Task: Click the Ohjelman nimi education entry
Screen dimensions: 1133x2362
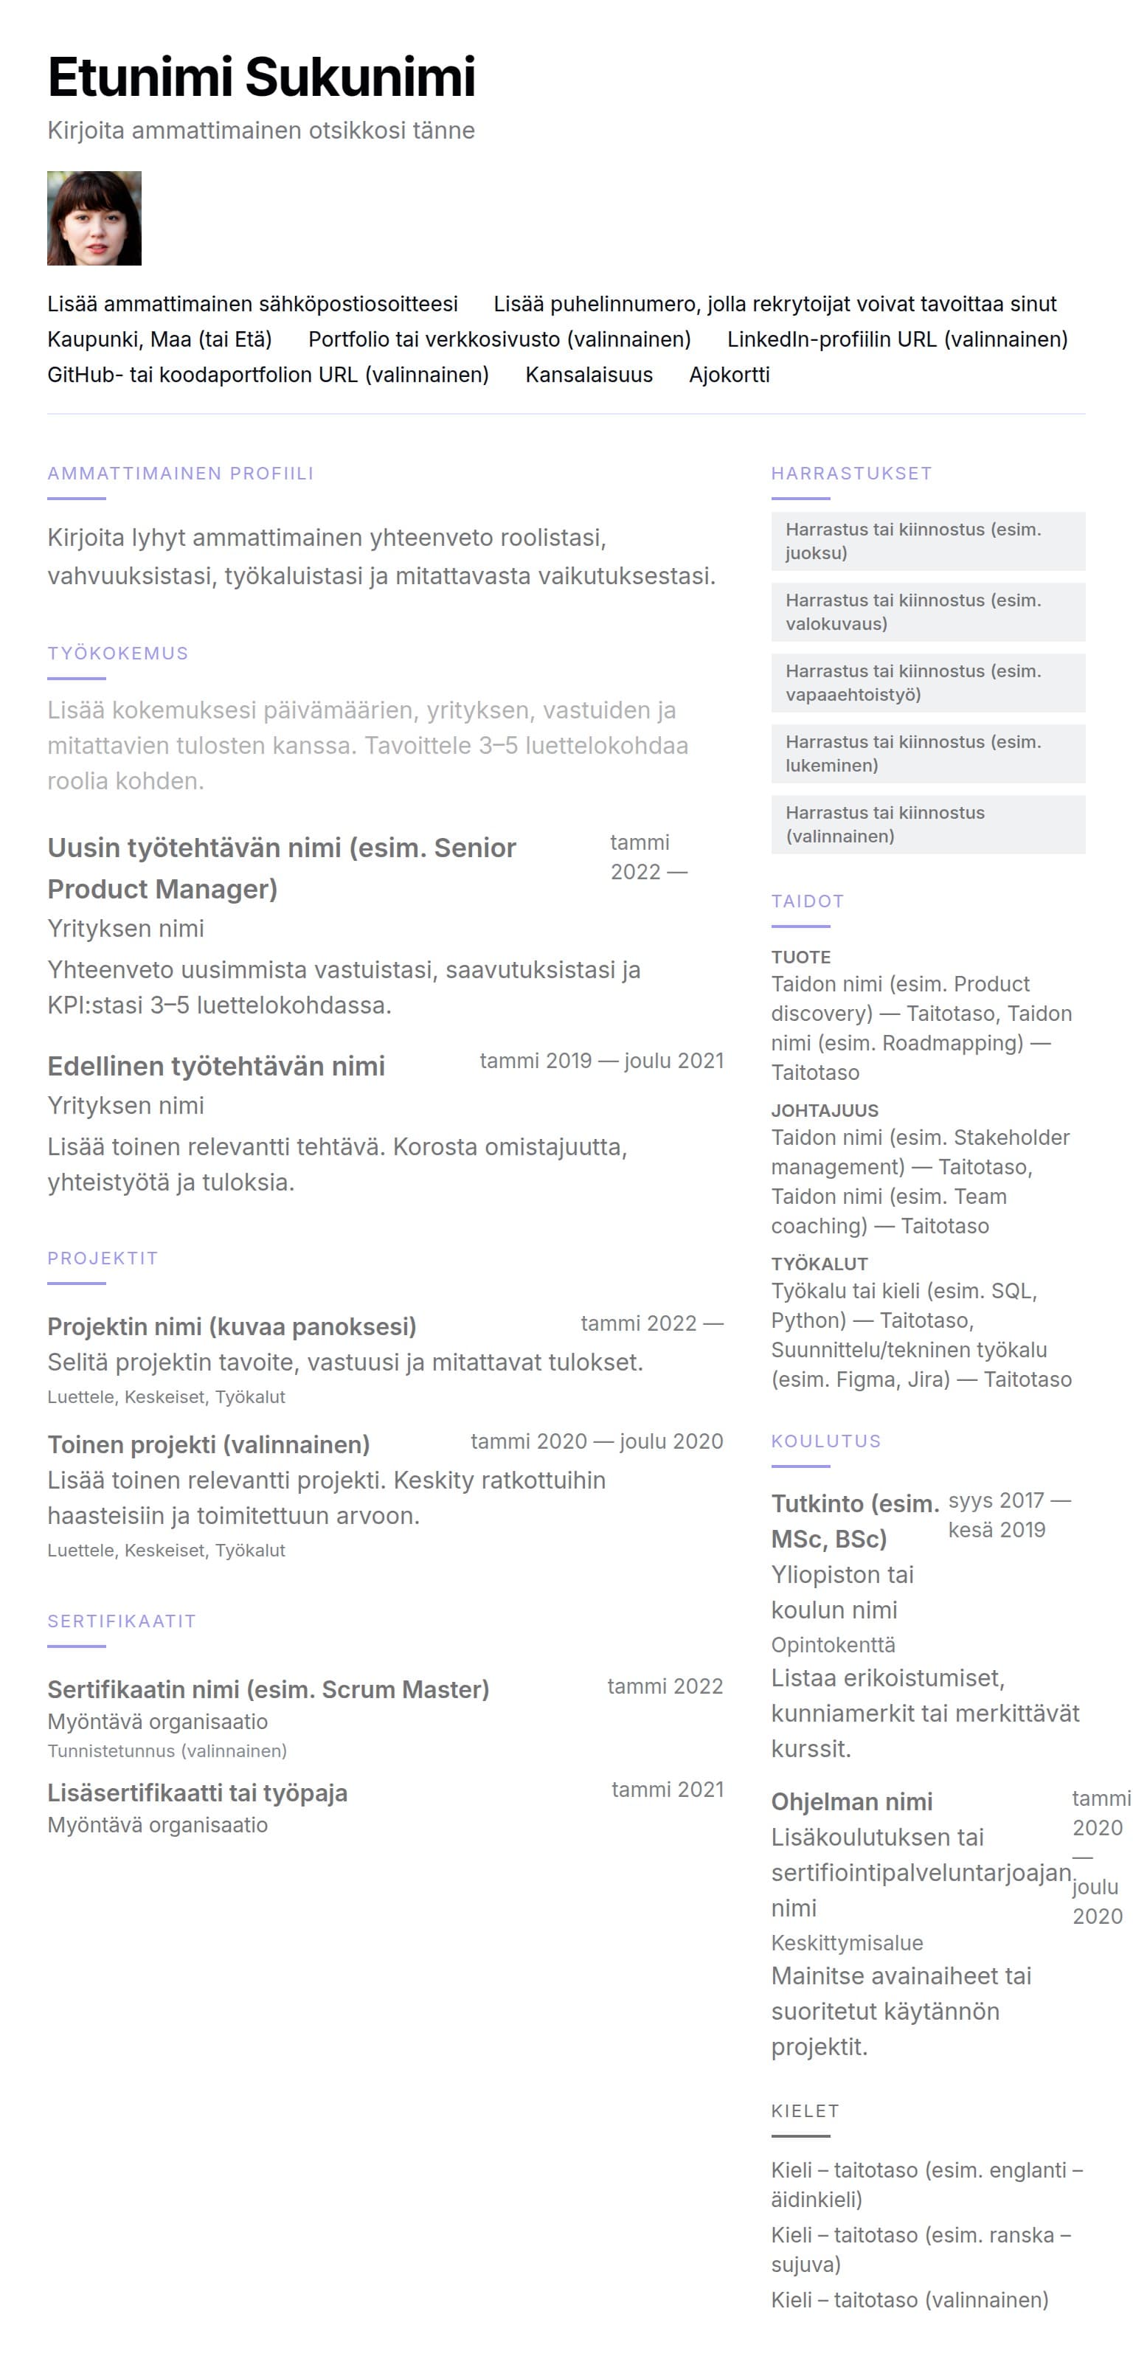Action: 851,1802
